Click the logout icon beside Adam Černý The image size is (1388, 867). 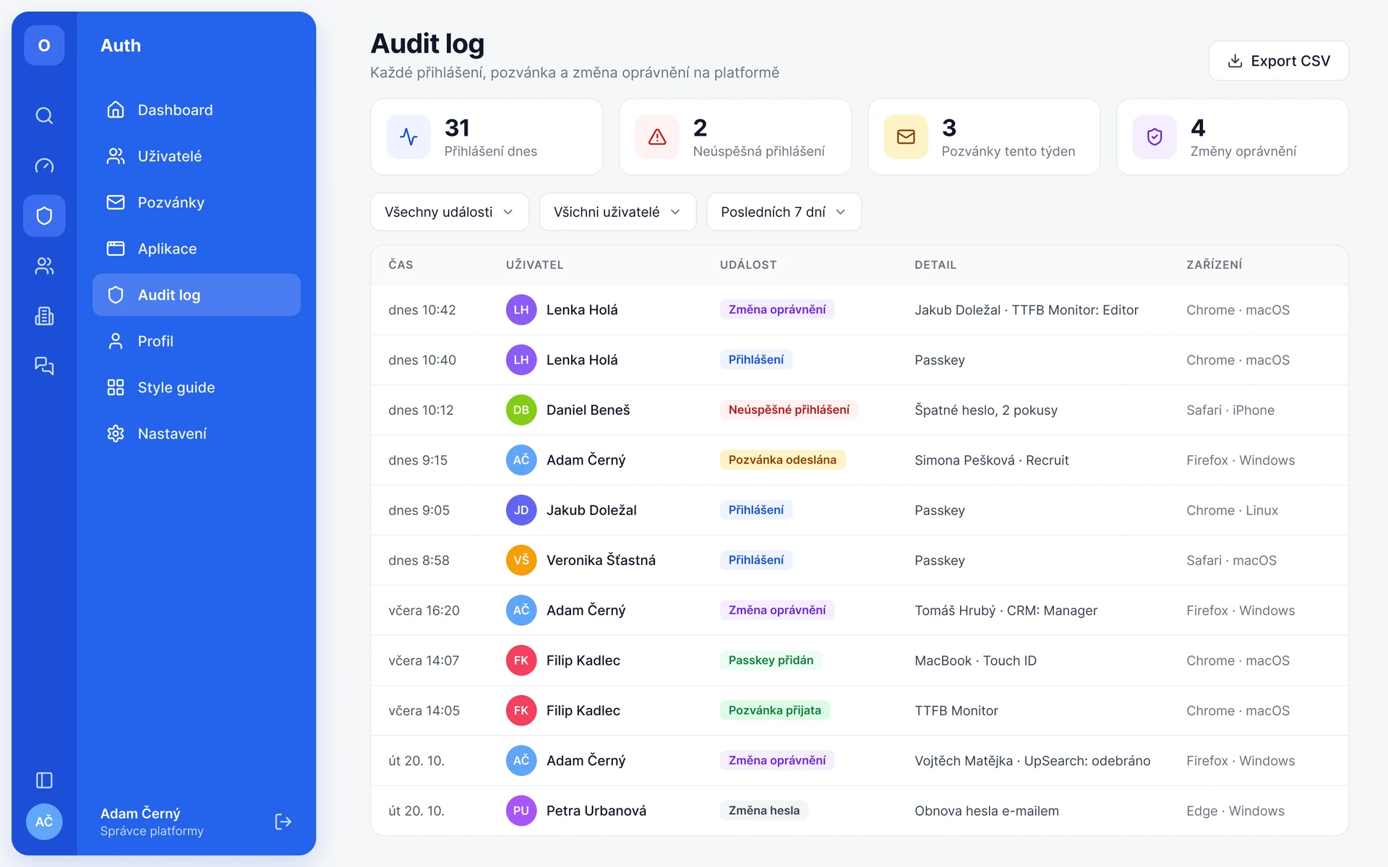pos(283,821)
